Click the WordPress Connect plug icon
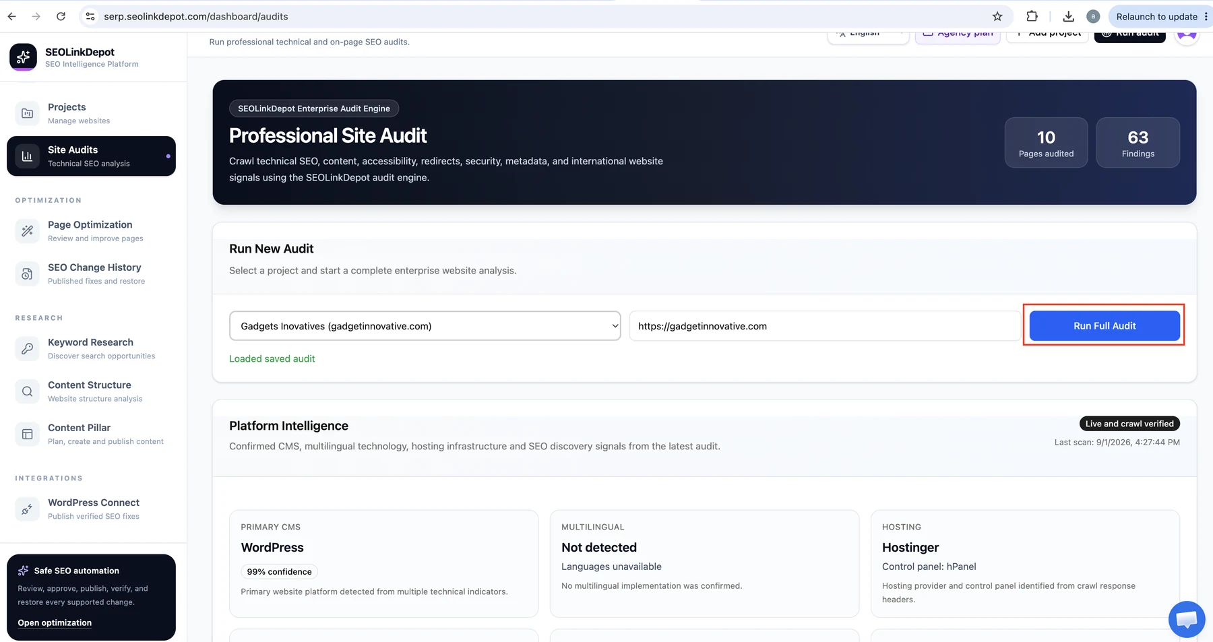This screenshot has height=642, width=1213. pyautogui.click(x=27, y=509)
